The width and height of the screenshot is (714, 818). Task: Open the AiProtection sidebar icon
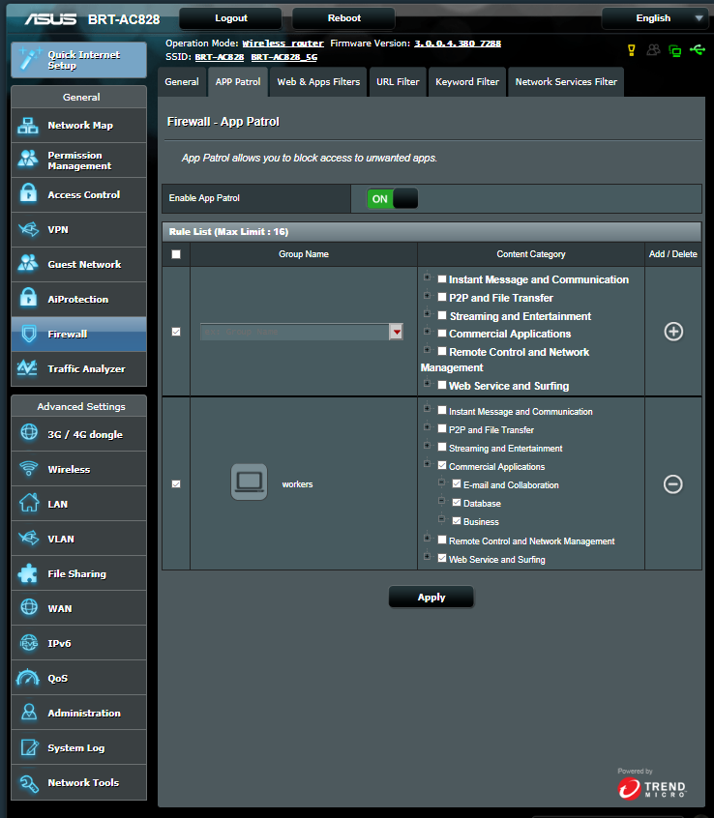pyautogui.click(x=29, y=299)
